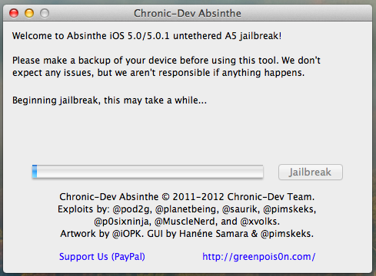Click the Chronic-Dev Absinthe title bar text

point(188,13)
